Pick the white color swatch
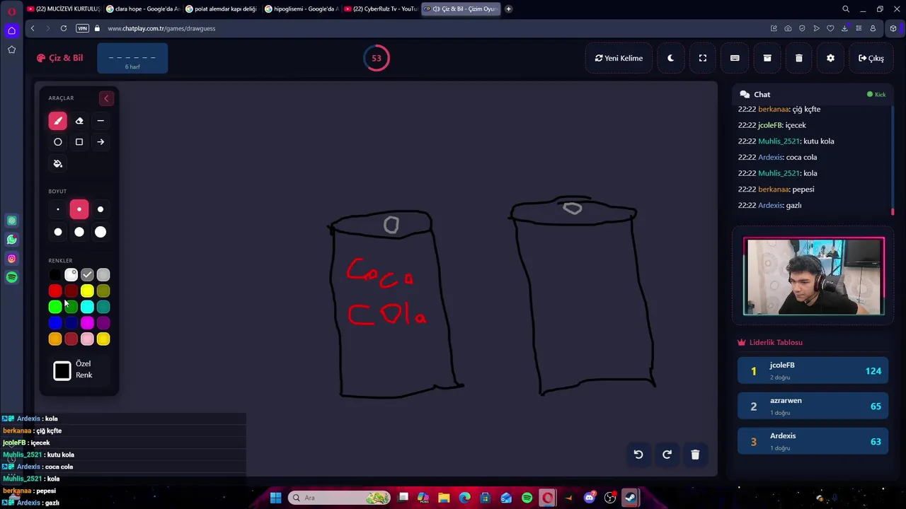 71,274
